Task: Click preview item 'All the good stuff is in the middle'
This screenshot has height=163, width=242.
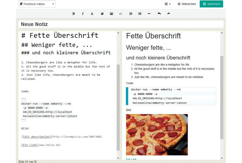Action: coord(175,71)
